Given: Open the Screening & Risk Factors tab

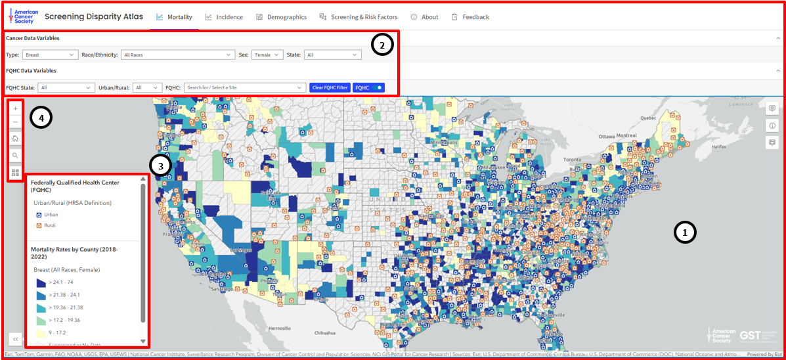Looking at the screenshot, I should (359, 17).
